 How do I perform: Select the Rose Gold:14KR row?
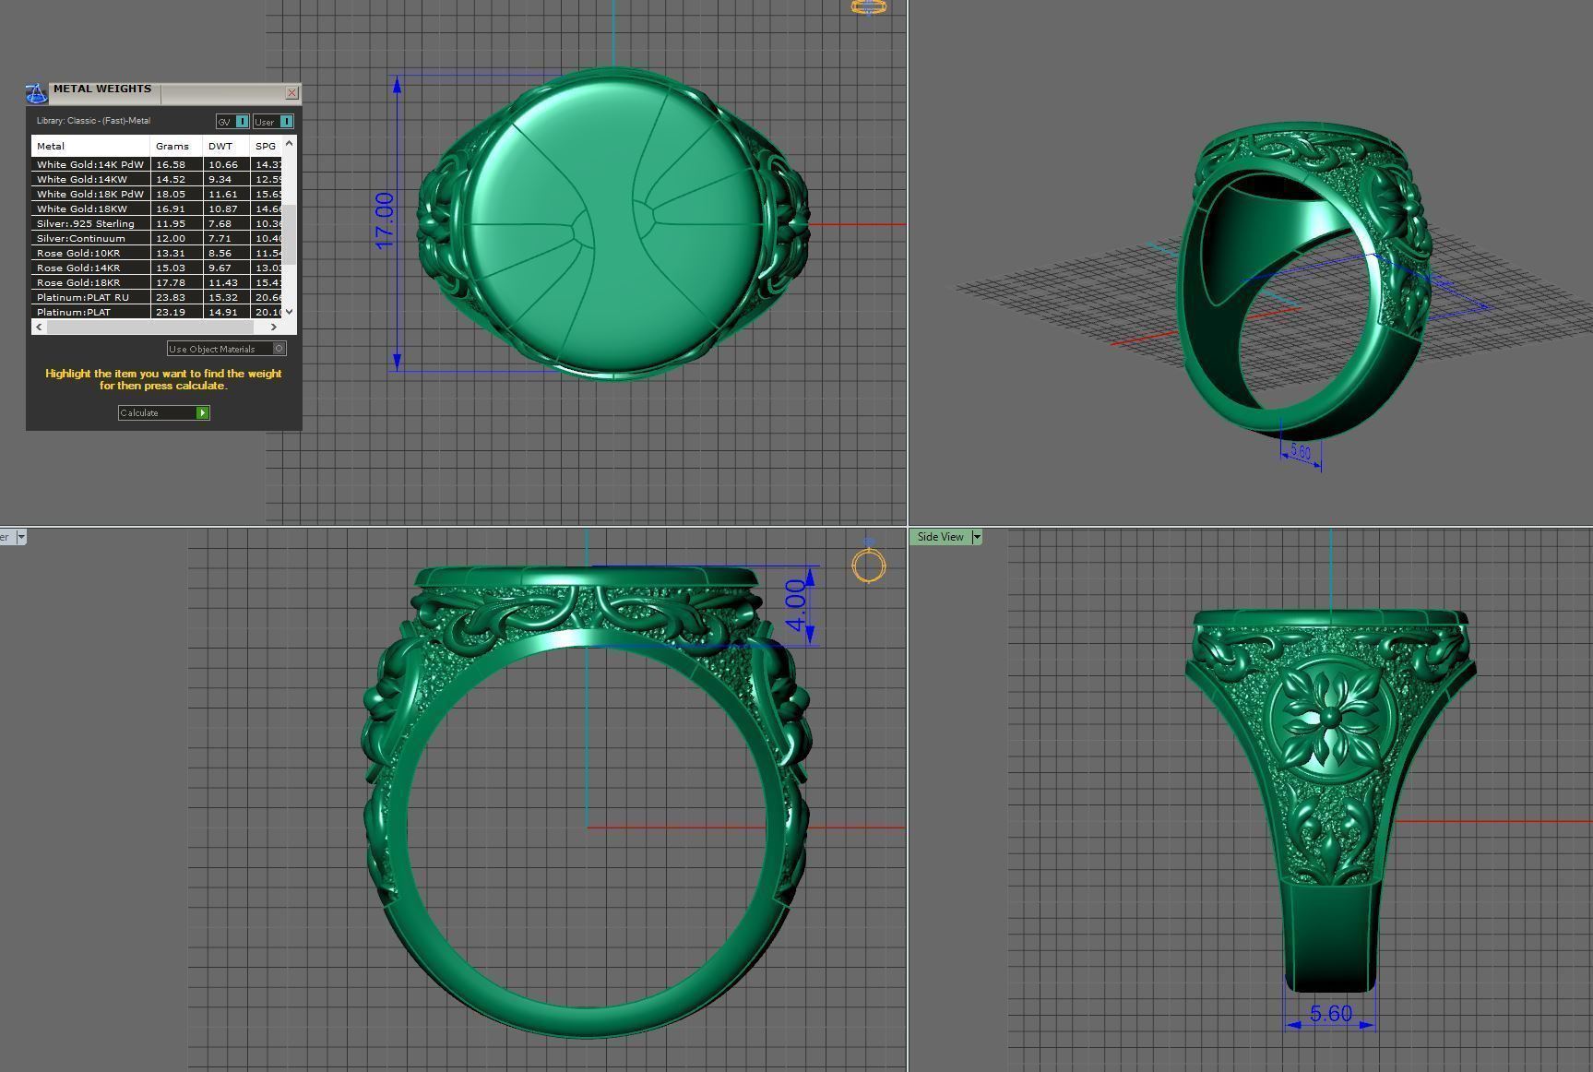pos(157,268)
